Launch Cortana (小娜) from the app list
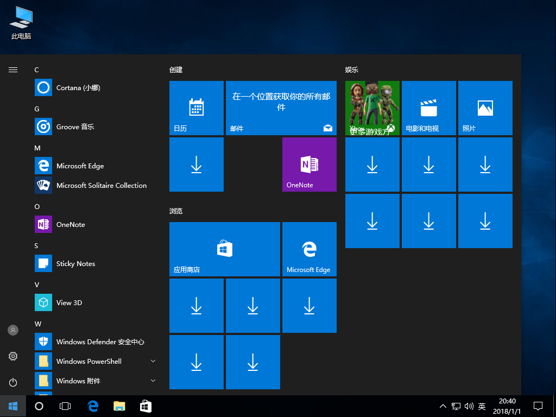This screenshot has width=556, height=417. pos(96,87)
